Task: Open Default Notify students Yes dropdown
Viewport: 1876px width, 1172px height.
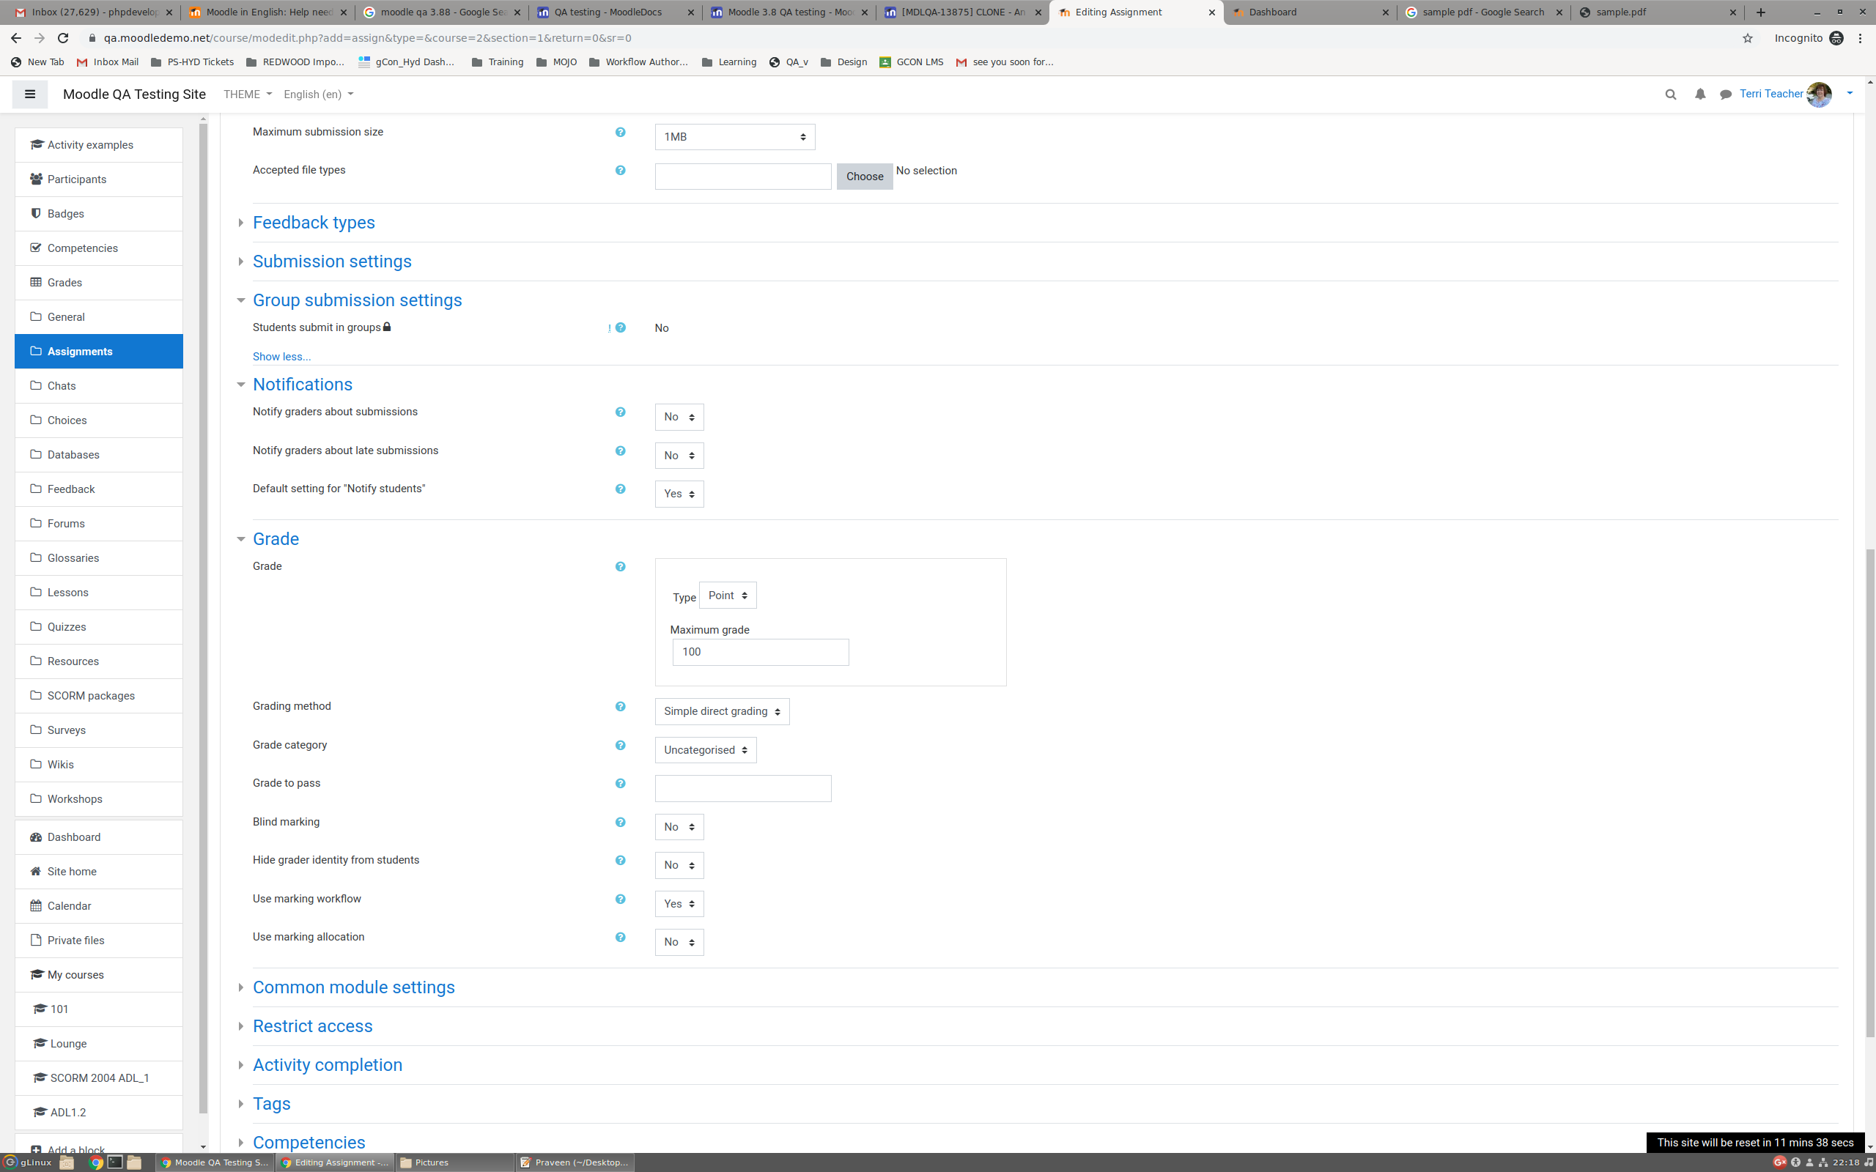Action: click(679, 494)
